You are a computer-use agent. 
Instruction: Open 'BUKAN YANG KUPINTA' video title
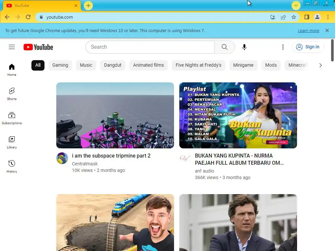(x=239, y=159)
